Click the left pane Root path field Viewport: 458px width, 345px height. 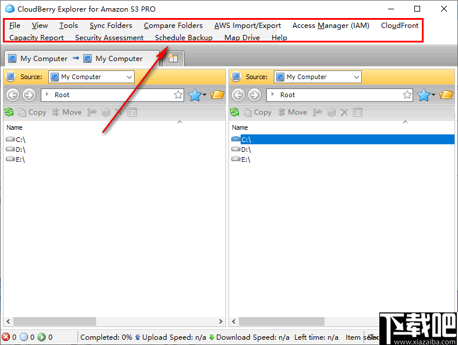click(112, 95)
